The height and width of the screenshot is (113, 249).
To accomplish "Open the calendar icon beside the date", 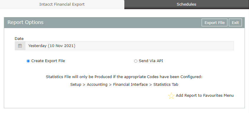I will click(20, 46).
